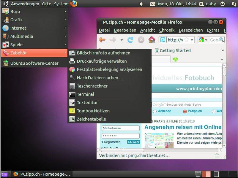Open the Bearbeiten menu
Viewport: 238px width, 178px height.
pos(125,30)
